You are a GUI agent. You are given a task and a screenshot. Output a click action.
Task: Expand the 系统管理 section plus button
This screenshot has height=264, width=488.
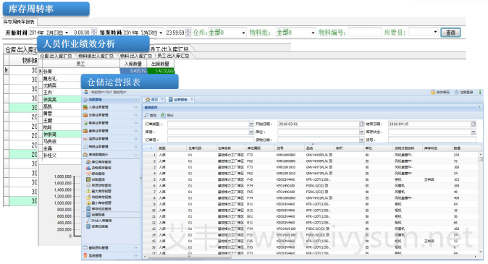136,255
